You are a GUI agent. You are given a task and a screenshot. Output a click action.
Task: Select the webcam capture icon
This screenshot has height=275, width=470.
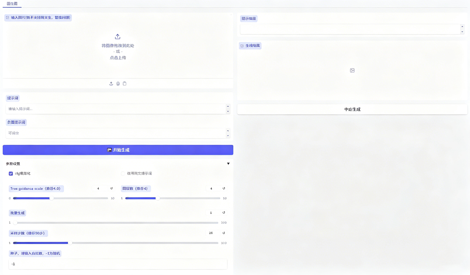pos(118,84)
